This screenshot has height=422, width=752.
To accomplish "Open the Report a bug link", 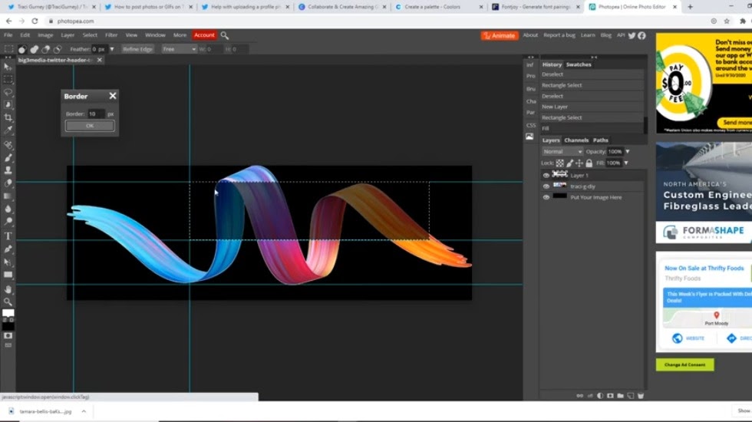I will coord(559,35).
